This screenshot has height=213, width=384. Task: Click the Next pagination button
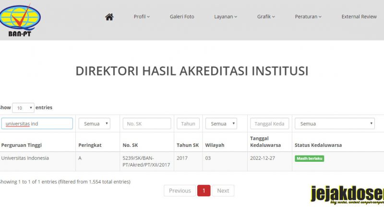[x=223, y=191]
